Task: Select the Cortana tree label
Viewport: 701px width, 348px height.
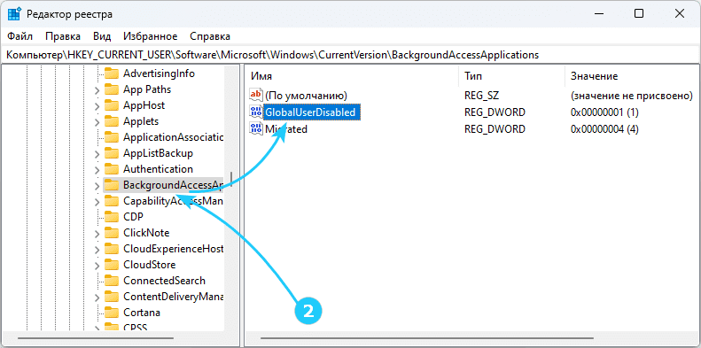Action: coord(142,313)
